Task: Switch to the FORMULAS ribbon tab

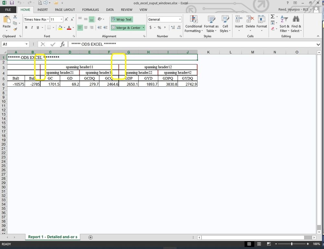Action: coord(90,10)
